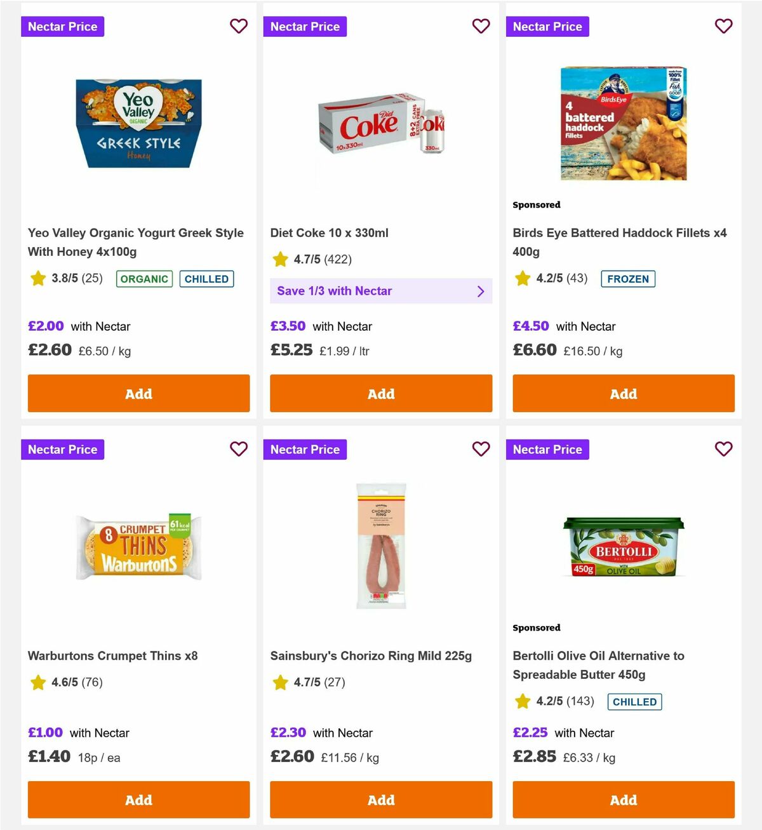Click the heart icon on Diet Coke
This screenshot has height=830, width=762.
[x=481, y=26]
